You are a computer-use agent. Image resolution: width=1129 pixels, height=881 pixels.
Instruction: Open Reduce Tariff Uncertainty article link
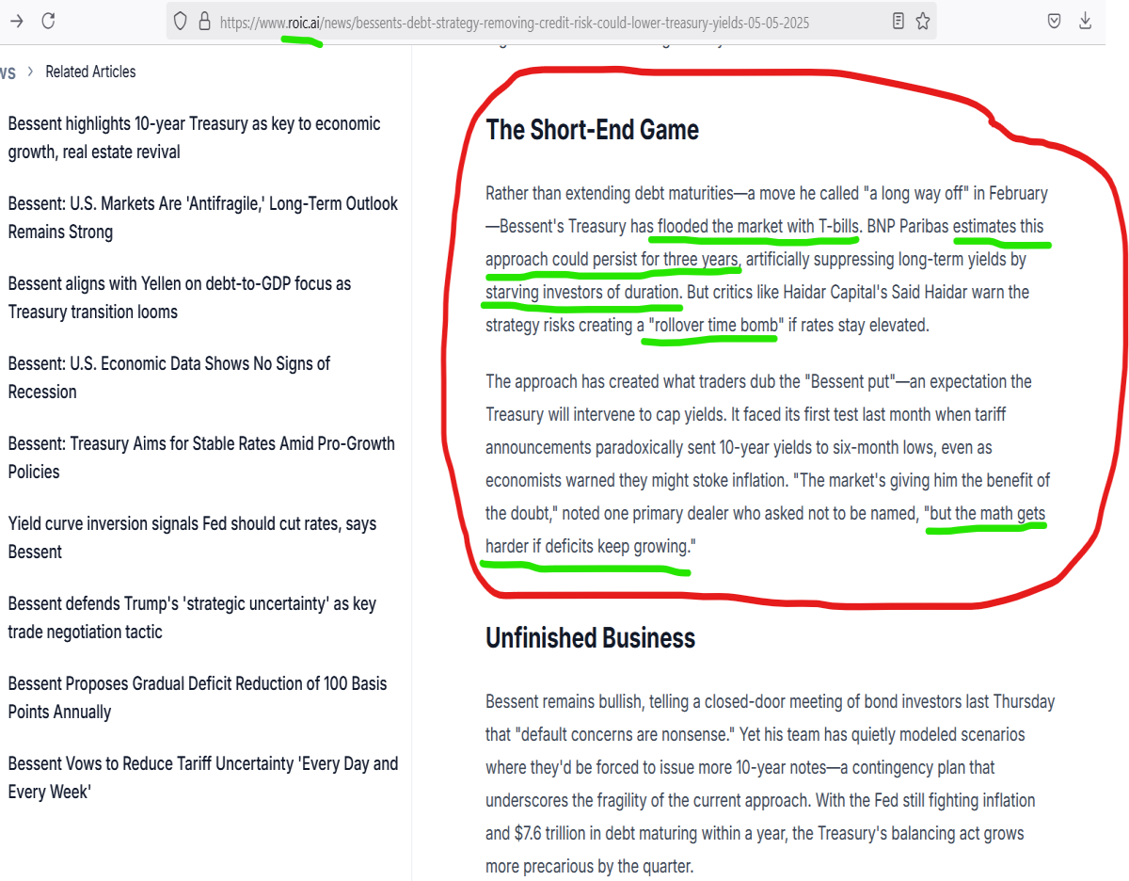[203, 777]
